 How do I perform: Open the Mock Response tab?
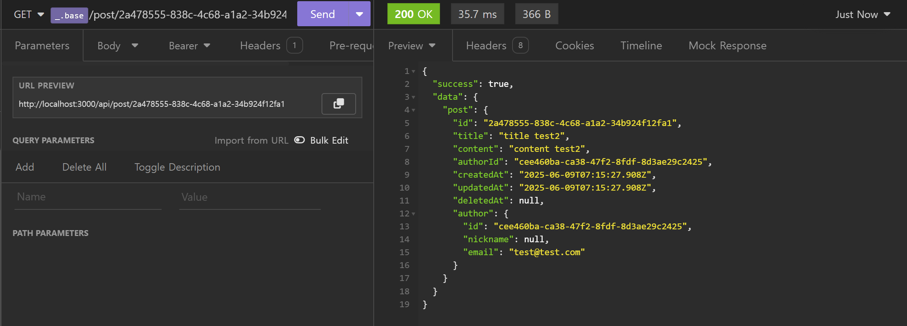[x=727, y=45]
